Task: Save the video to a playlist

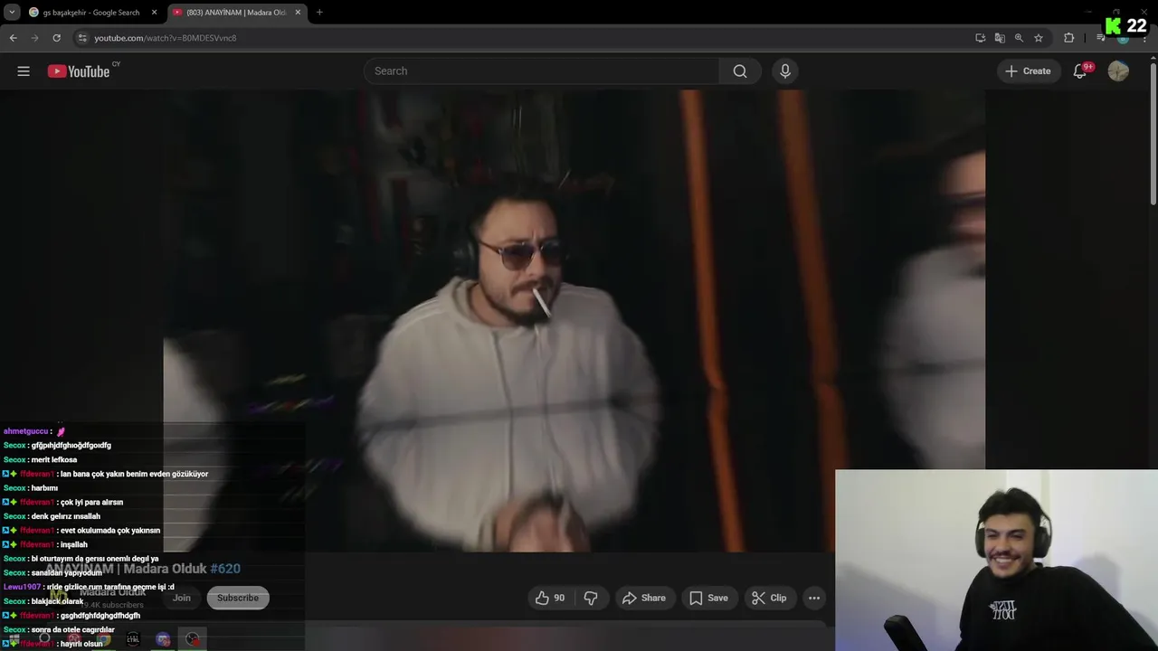Action: 708,598
